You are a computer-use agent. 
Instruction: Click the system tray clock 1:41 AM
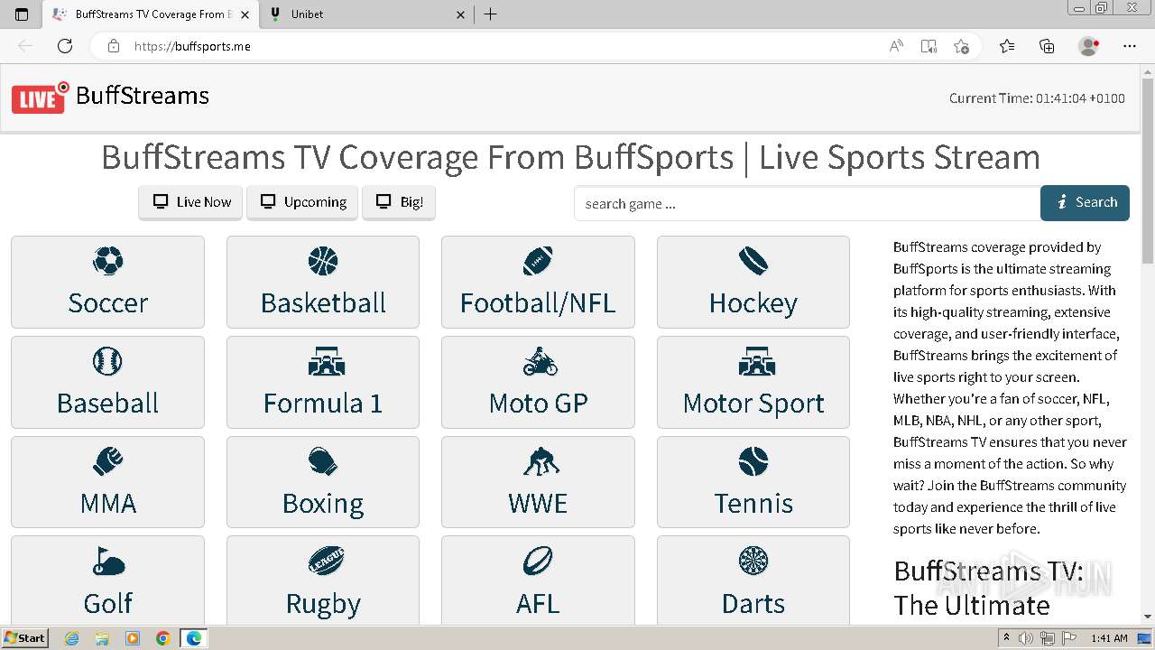coord(1109,638)
